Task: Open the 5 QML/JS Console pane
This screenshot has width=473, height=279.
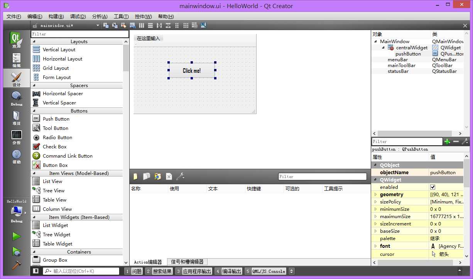Action: [x=265, y=271]
